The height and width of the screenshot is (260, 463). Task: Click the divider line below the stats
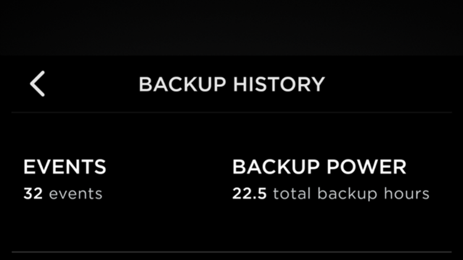(x=231, y=252)
